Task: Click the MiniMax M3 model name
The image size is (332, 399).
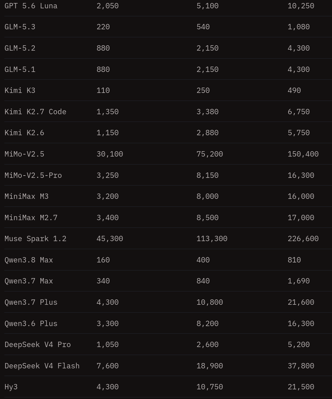Action: point(26,197)
